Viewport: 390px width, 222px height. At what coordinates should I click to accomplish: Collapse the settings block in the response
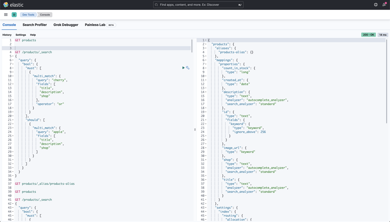(x=205, y=207)
